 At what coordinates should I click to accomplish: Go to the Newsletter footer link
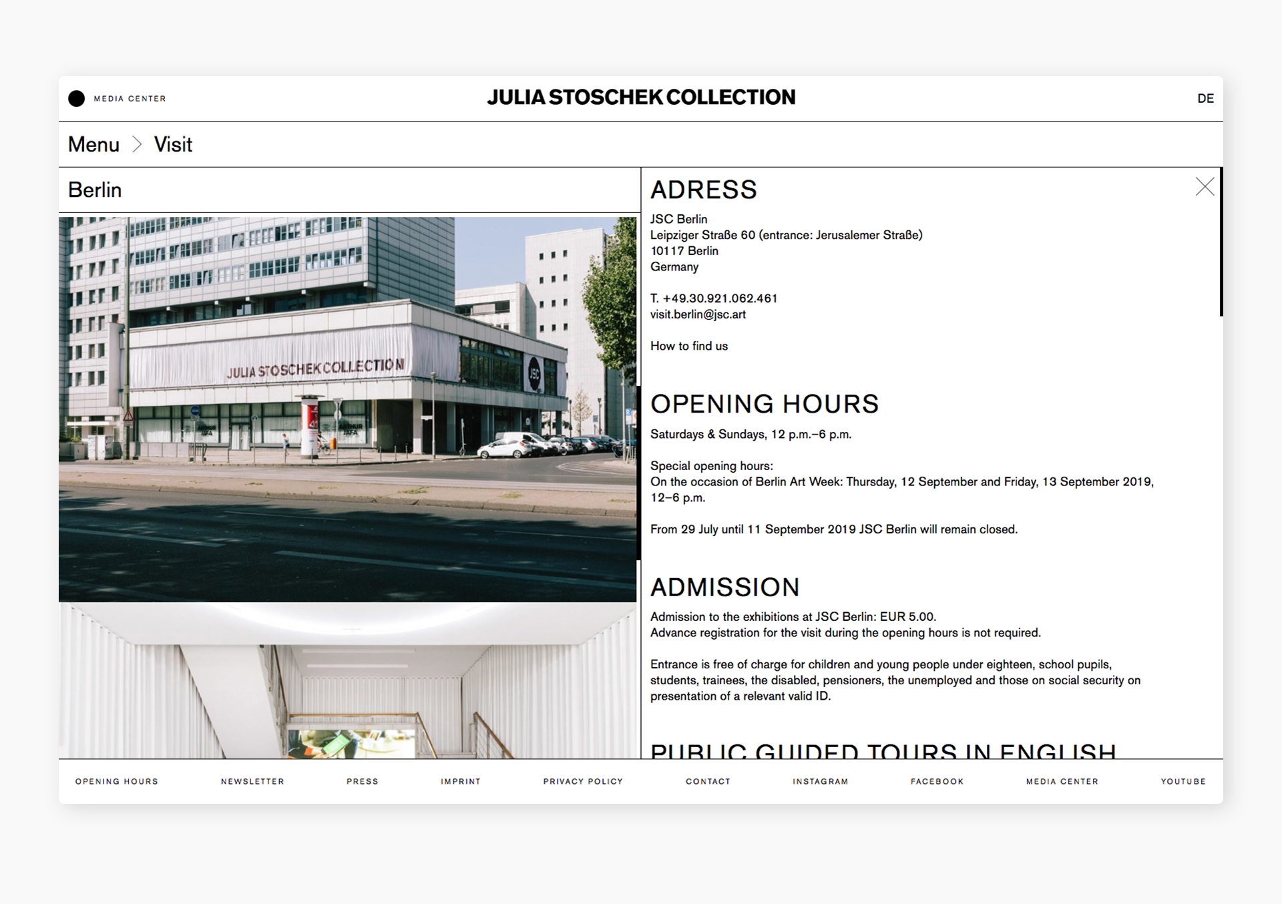tap(252, 781)
